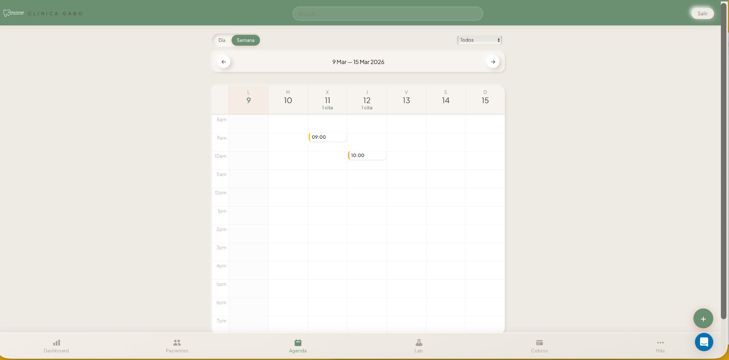This screenshot has height=360, width=729.
Task: Navigate to previous week with left arrow
Action: pyautogui.click(x=223, y=62)
